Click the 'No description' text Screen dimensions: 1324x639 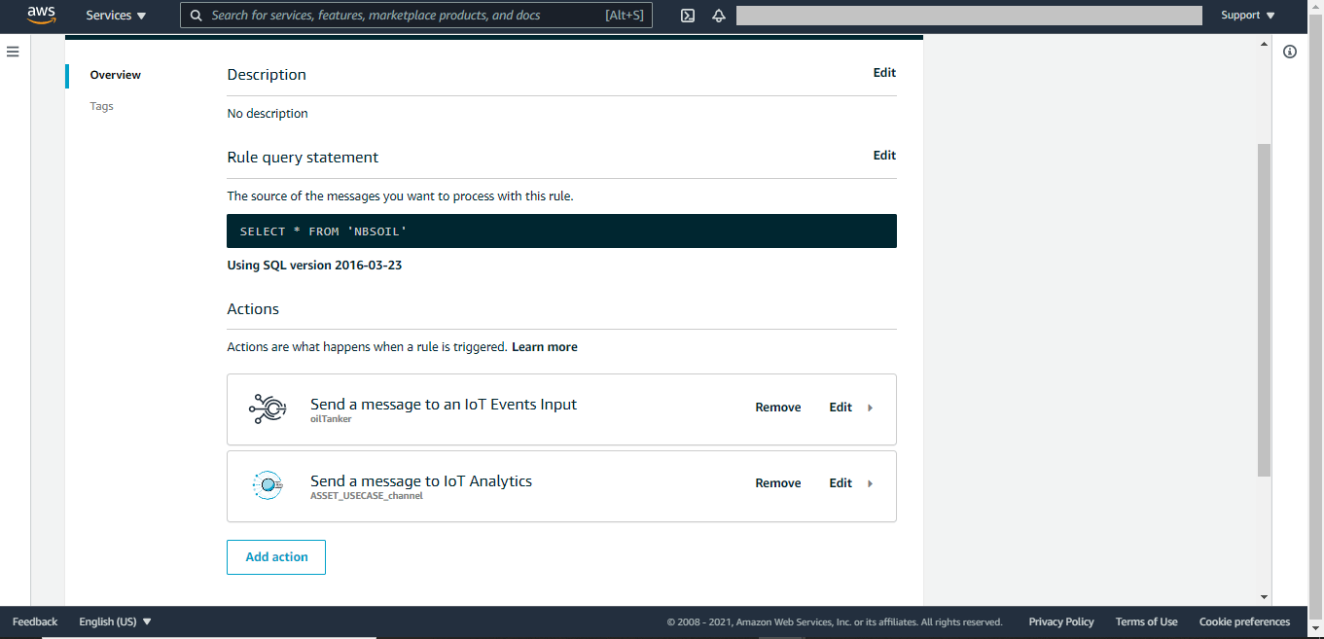pyautogui.click(x=268, y=114)
